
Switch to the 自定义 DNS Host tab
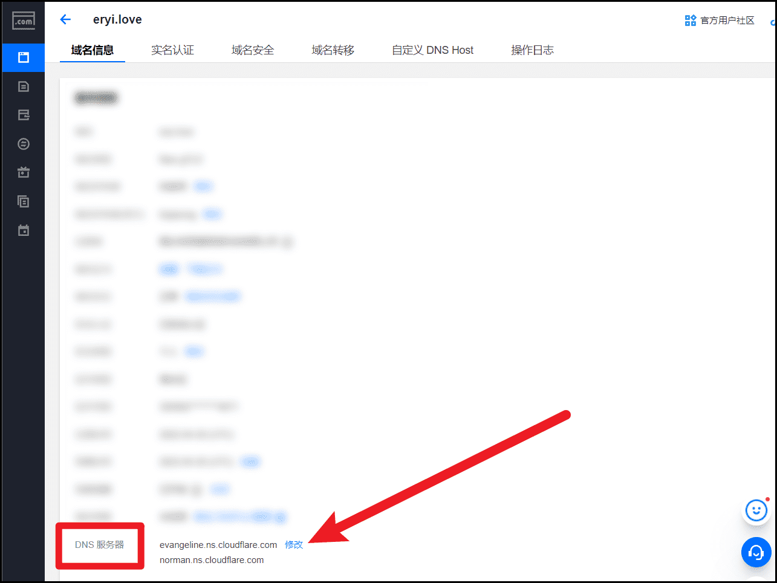(432, 50)
